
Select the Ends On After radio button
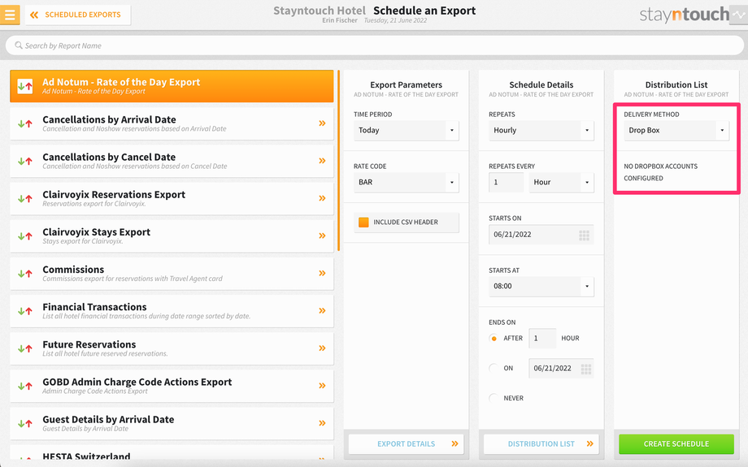coord(494,339)
